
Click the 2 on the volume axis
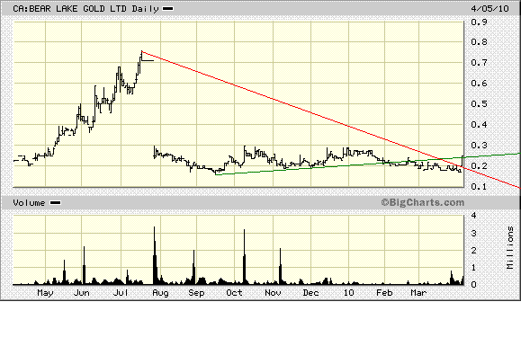coord(474,250)
